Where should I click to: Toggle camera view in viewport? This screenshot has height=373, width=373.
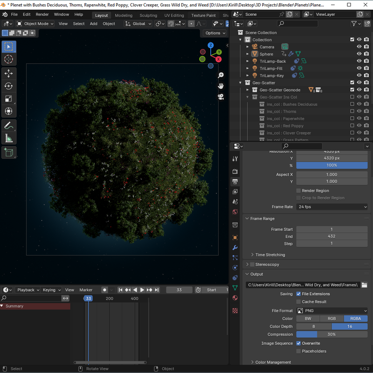[x=221, y=97]
